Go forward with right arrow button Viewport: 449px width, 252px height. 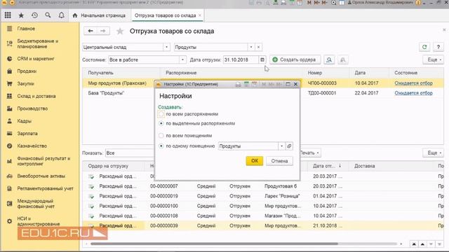(x=103, y=31)
